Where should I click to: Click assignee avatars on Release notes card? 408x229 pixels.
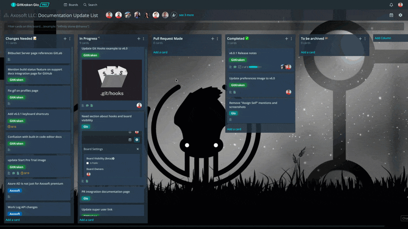click(x=286, y=67)
